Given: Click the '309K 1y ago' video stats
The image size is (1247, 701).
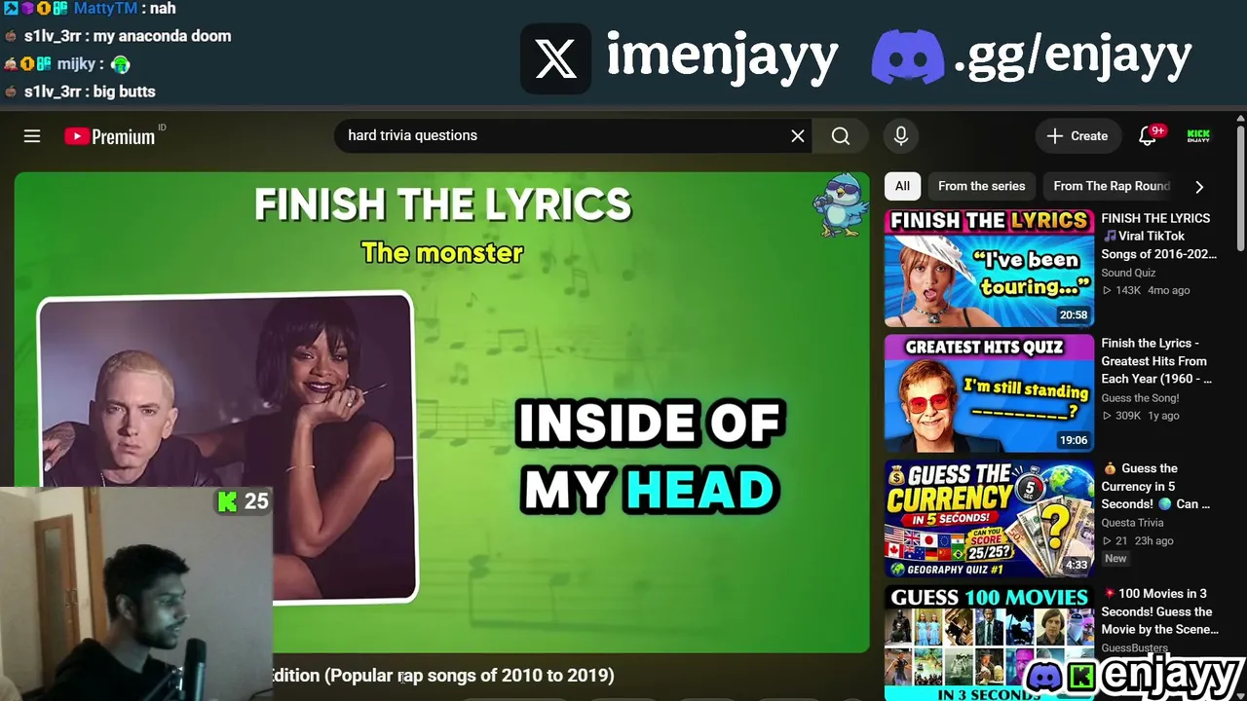Looking at the screenshot, I should click(x=1141, y=416).
